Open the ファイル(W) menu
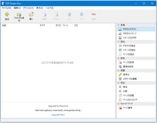Image resolution: width=157 pixels, height=123 pixels. point(6,8)
